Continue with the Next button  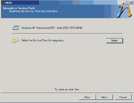(105, 97)
